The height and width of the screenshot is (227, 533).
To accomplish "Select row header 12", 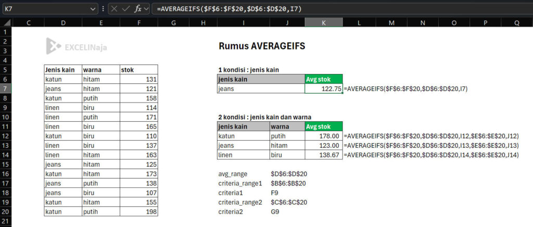I will click(x=5, y=136).
